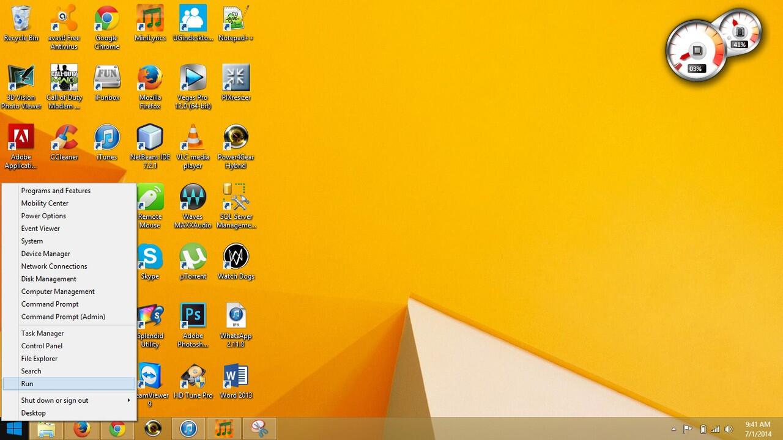The height and width of the screenshot is (440, 783).
Task: Select NetBeans IDE 7.2.1 icon
Action: pyautogui.click(x=150, y=147)
